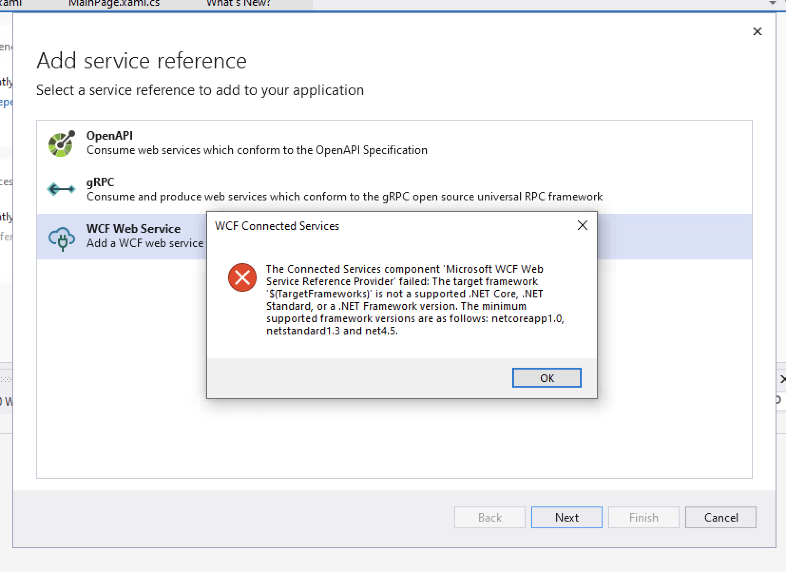Click the Finish button
This screenshot has width=786, height=572.
click(644, 517)
